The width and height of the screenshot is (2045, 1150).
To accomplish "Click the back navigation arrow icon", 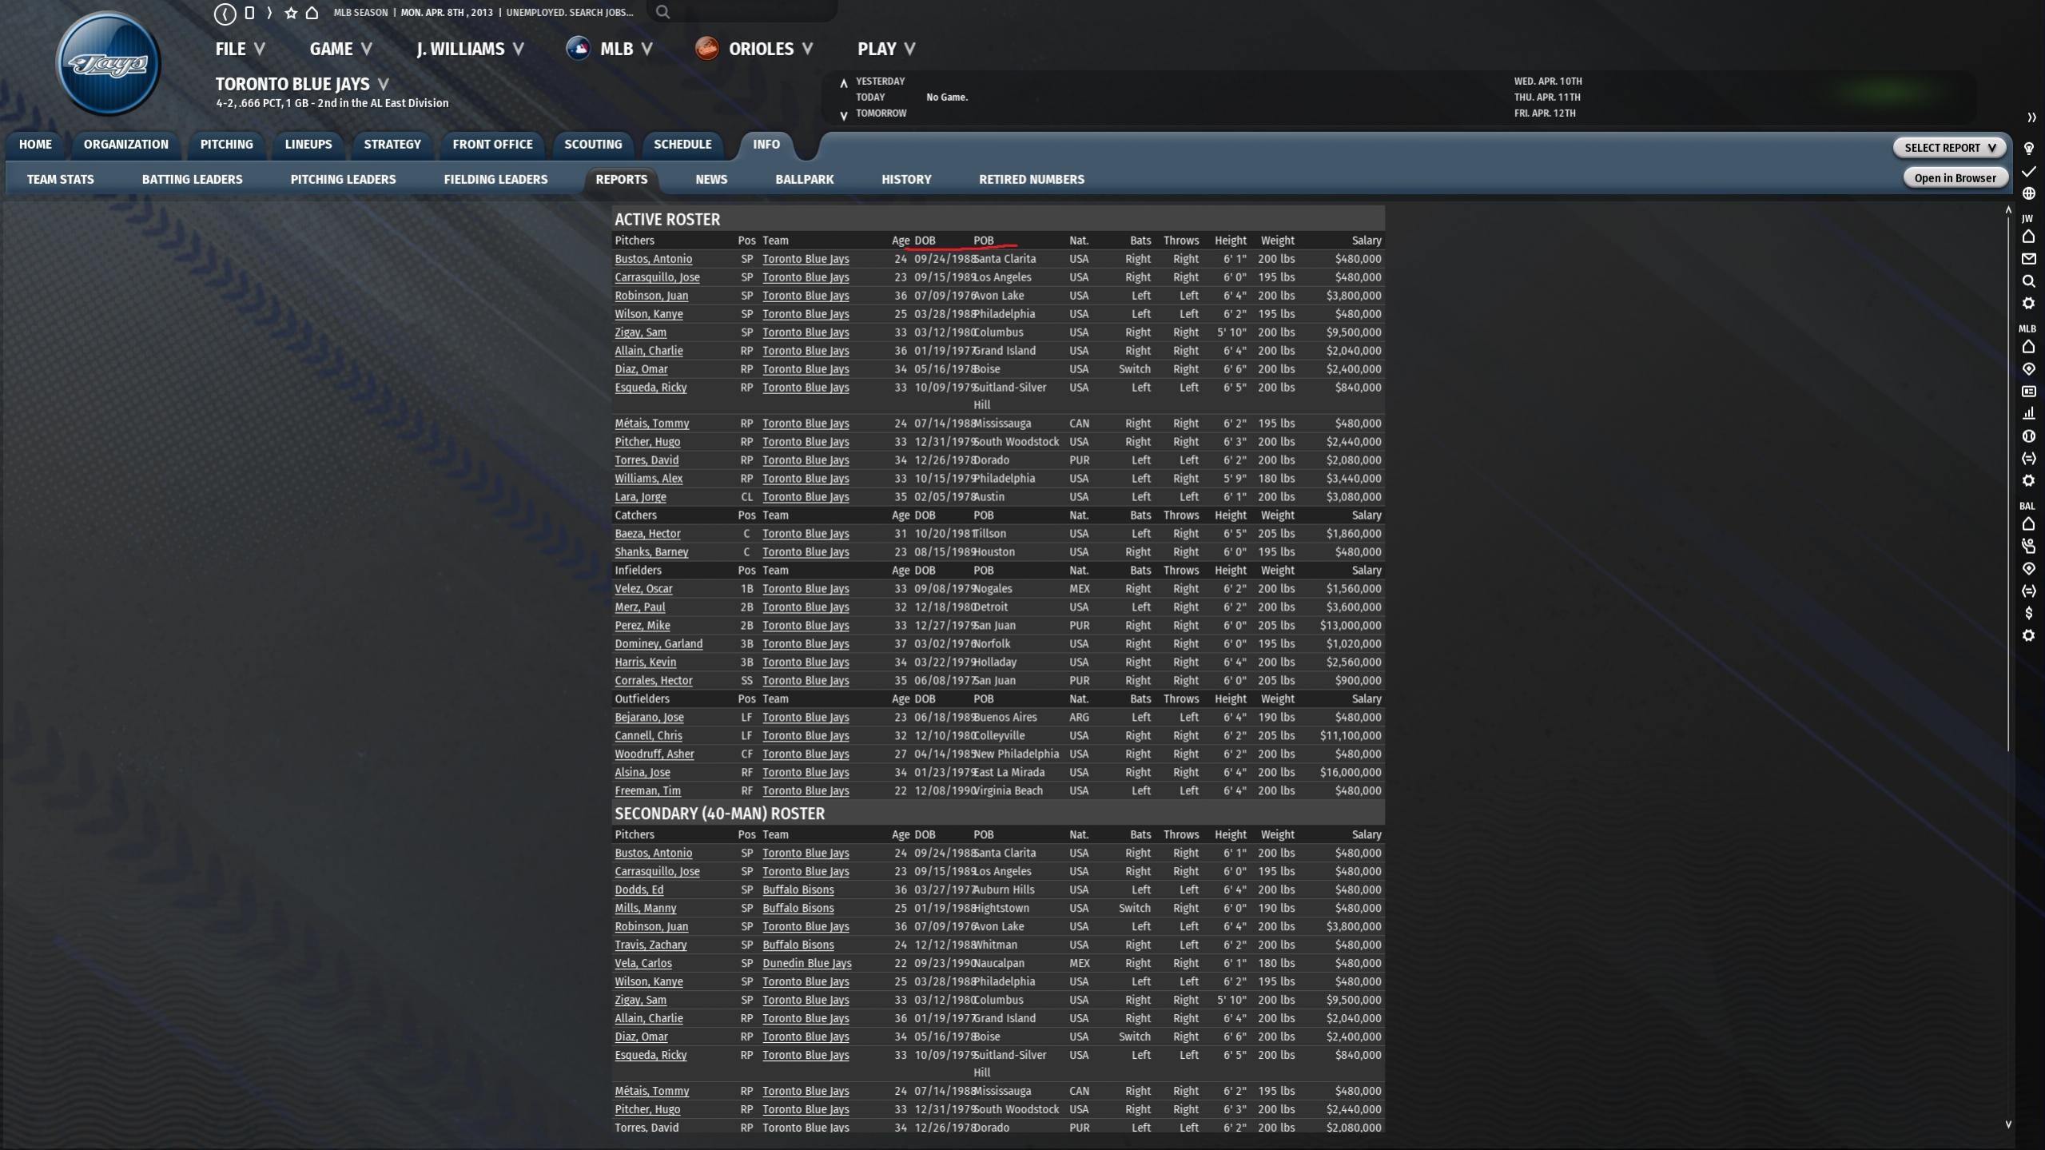I will coord(225,13).
